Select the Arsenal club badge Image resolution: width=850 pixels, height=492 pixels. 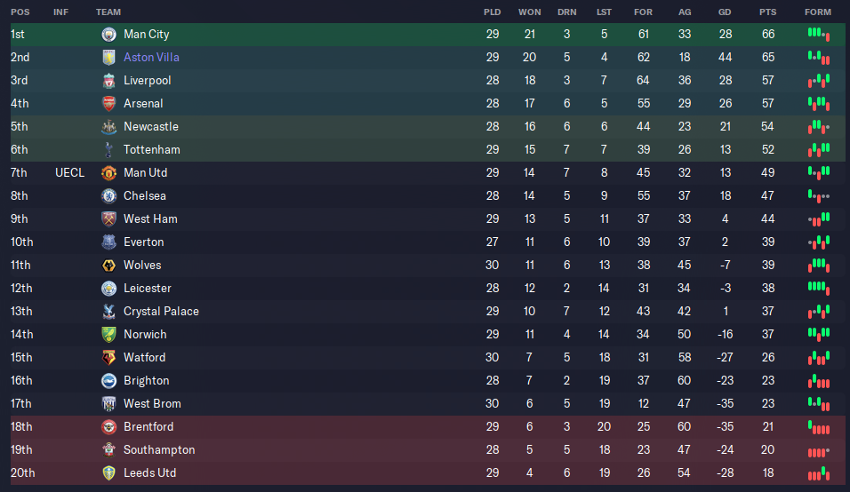click(x=109, y=103)
